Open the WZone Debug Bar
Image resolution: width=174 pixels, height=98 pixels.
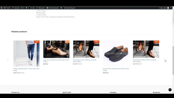pos(70,8)
